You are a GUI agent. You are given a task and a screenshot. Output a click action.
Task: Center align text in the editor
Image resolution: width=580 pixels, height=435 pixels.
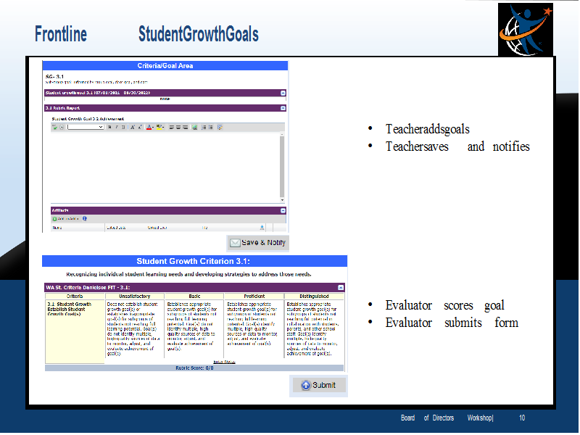pos(178,128)
